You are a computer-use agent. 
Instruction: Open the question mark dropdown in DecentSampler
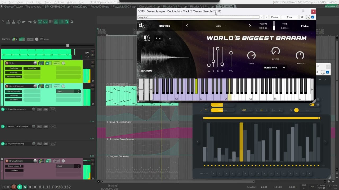[x=158, y=38]
